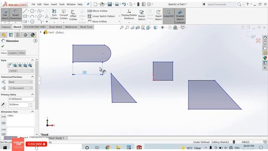
Task: Open the DisplayManager appearance tab
Action: click(33, 35)
